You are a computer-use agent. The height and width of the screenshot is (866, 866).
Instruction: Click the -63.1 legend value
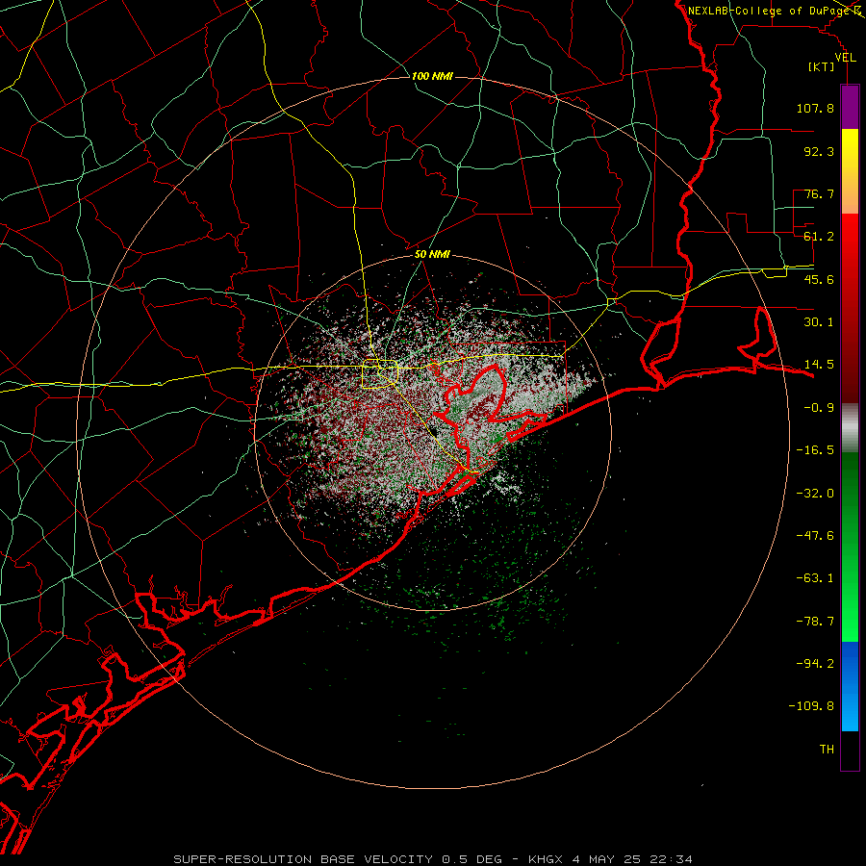click(x=815, y=578)
